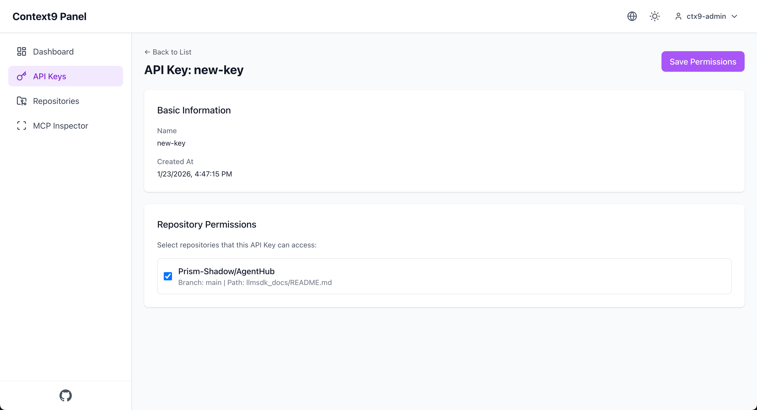
Task: Click the Prism-Shadow/AgentHub repository name
Action: click(x=226, y=271)
